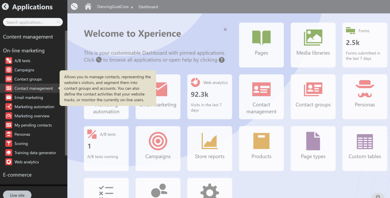The width and height of the screenshot is (390, 198).
Task: Select Contact groups in sidebar
Action: (28, 79)
